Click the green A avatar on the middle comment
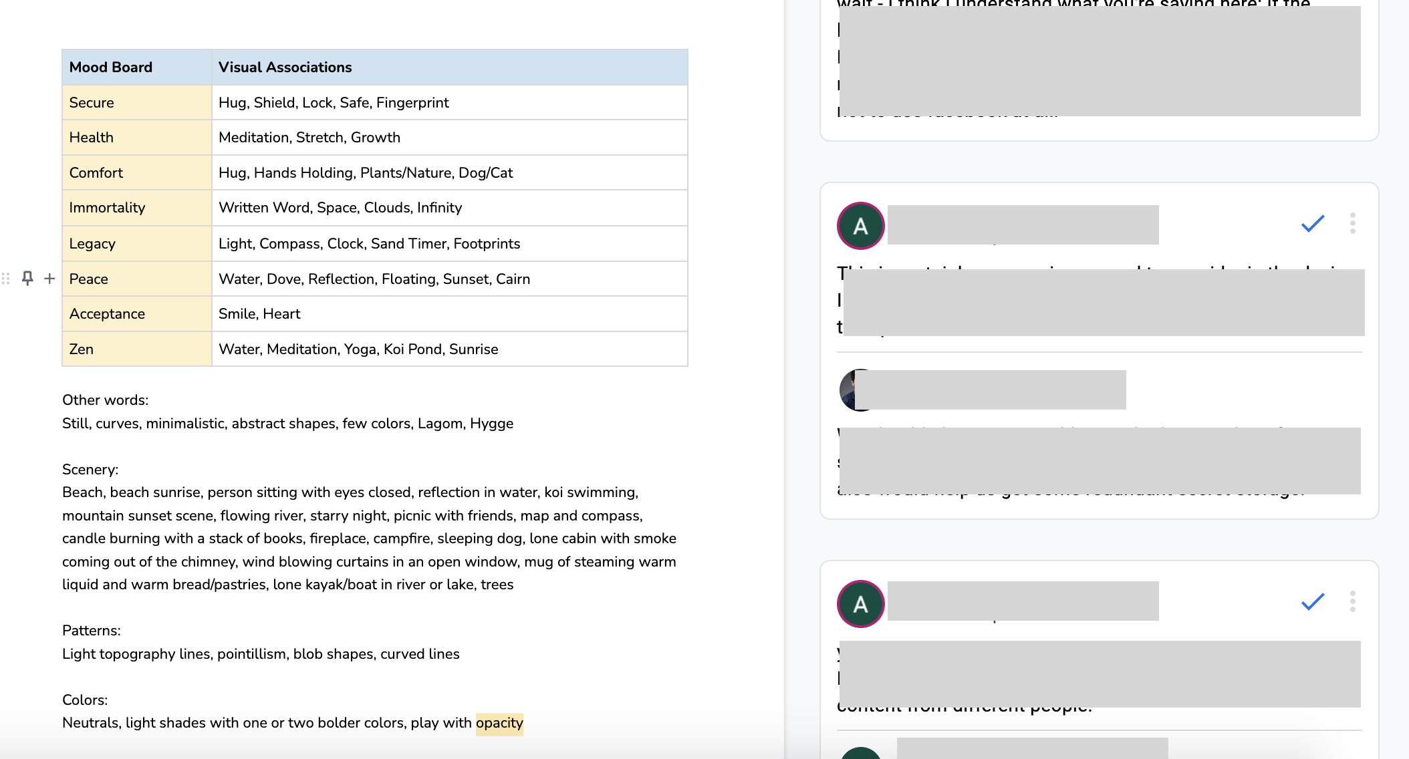The width and height of the screenshot is (1409, 759). coord(860,226)
